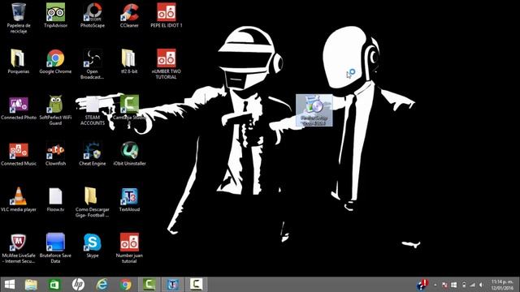Select the McAfee LiveSafe desktop shortcut
The width and height of the screenshot is (520, 292).
click(19, 248)
